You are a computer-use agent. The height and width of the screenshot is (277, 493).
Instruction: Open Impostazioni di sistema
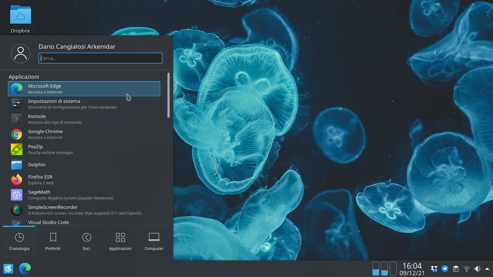tap(84, 104)
